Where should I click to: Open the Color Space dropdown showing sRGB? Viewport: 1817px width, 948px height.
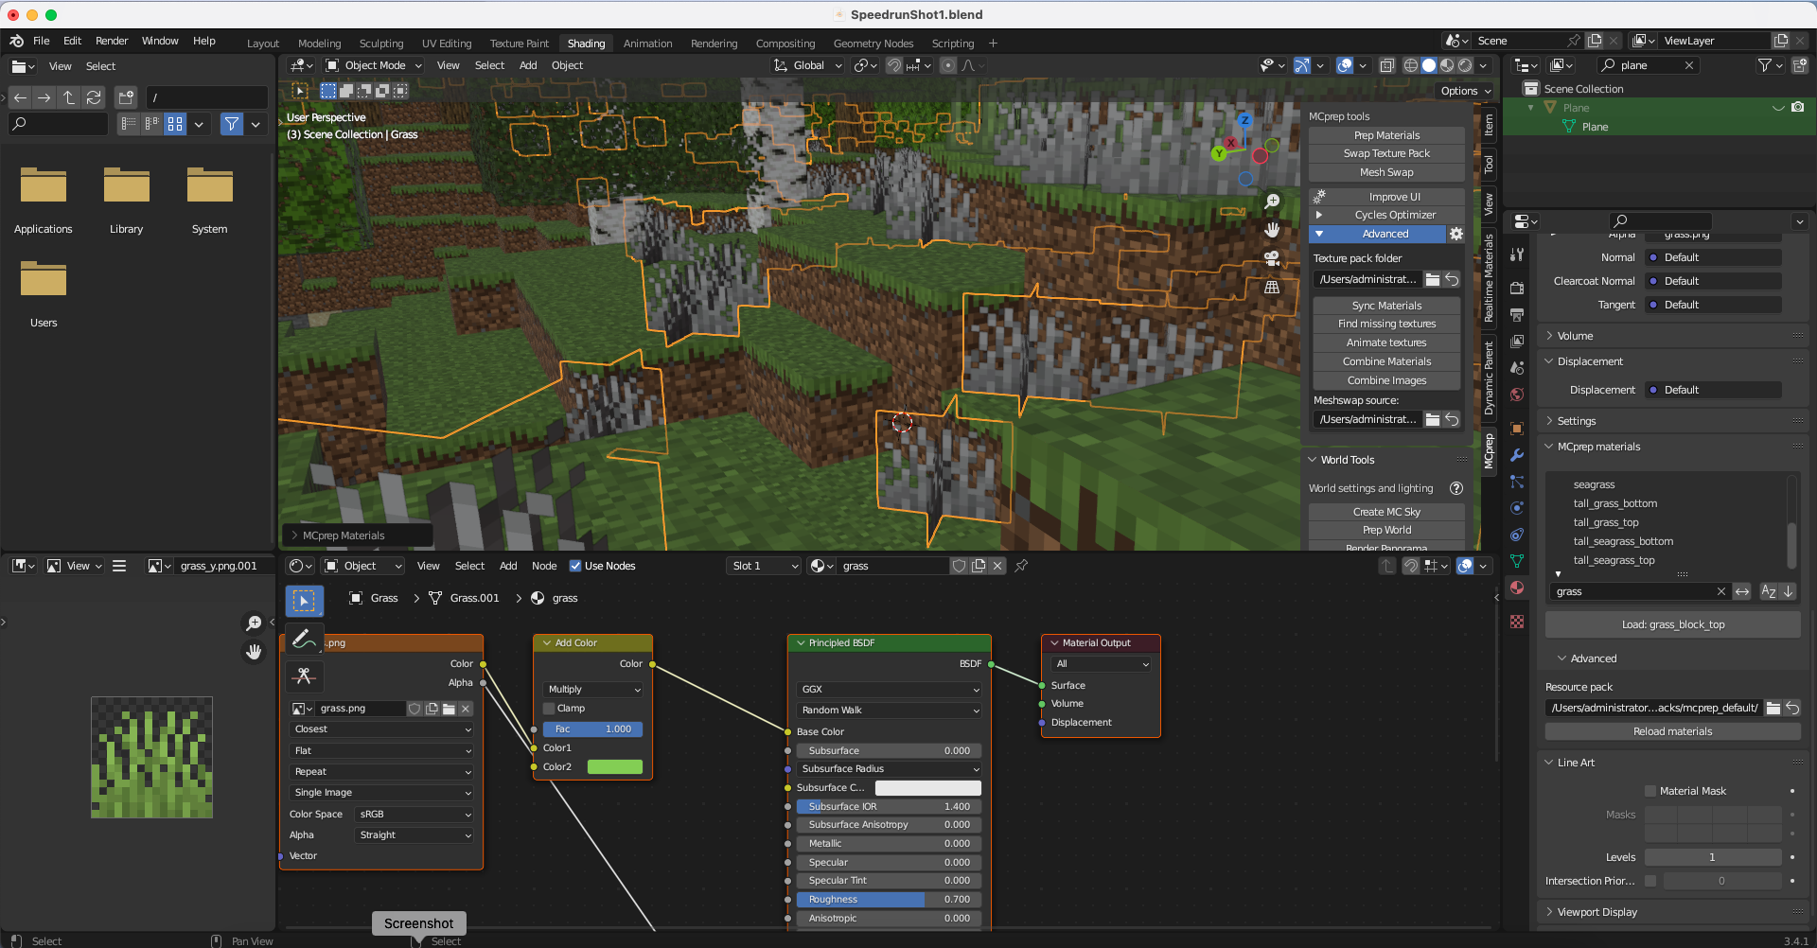pos(414,814)
